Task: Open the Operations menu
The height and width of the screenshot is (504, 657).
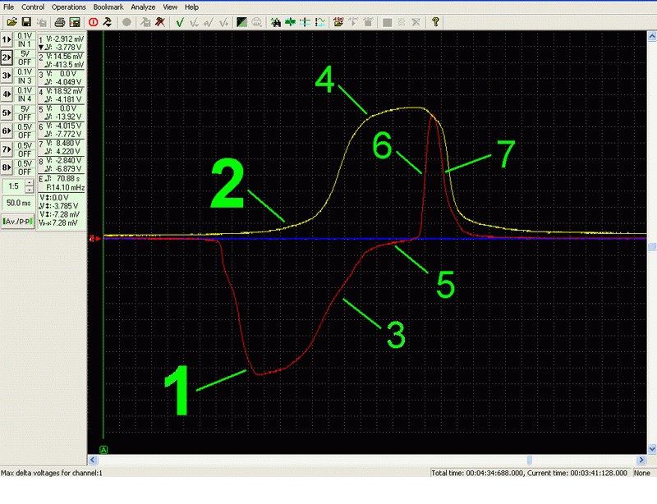Action: 69,7
